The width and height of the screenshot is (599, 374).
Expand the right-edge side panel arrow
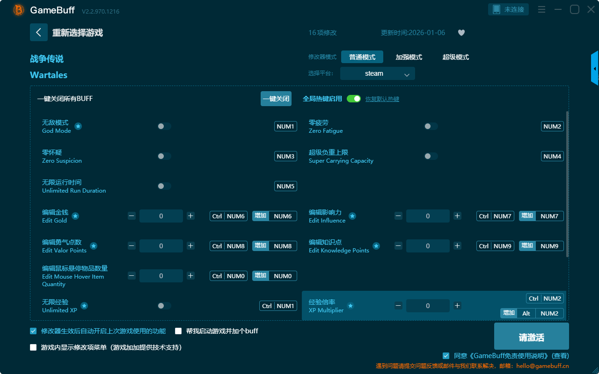tap(595, 69)
